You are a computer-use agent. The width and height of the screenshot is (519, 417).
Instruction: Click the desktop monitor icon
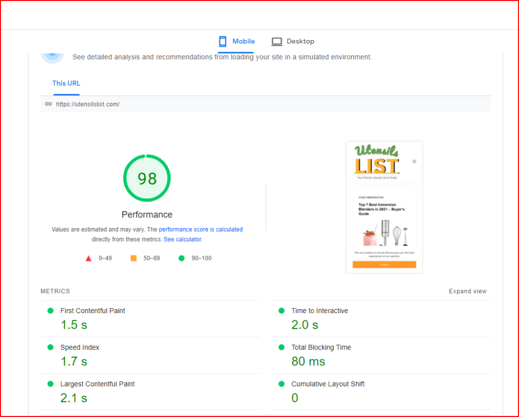(x=276, y=42)
